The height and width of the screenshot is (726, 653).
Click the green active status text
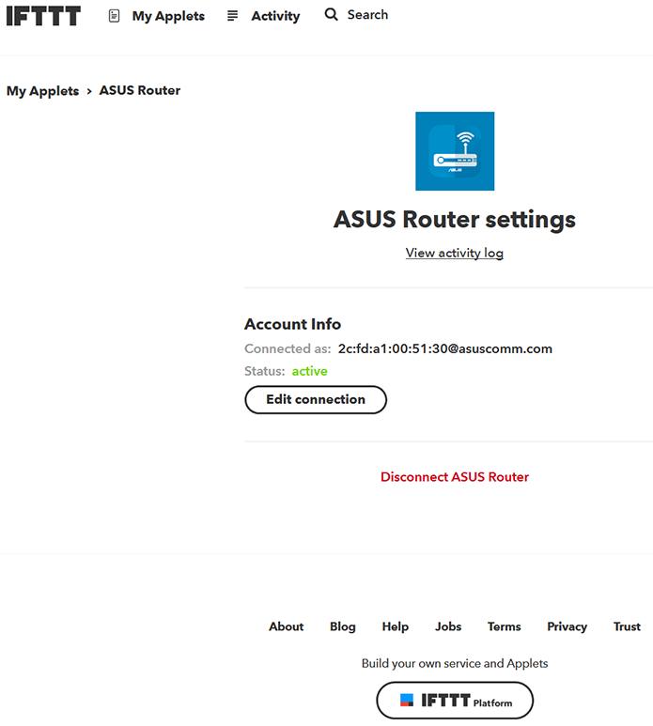pyautogui.click(x=310, y=371)
